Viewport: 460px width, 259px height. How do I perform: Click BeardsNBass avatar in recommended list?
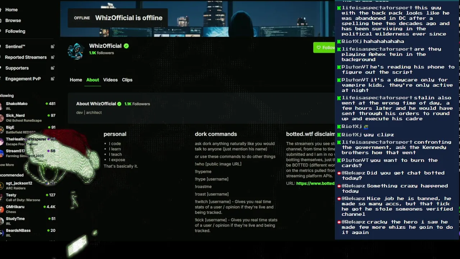point(1,233)
